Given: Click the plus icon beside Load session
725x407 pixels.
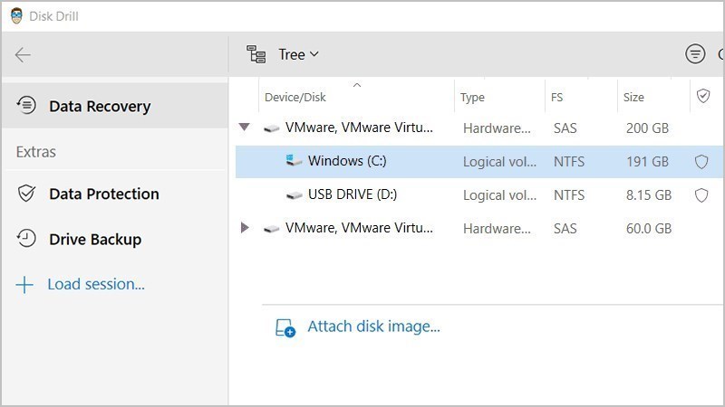Looking at the screenshot, I should pyautogui.click(x=24, y=285).
